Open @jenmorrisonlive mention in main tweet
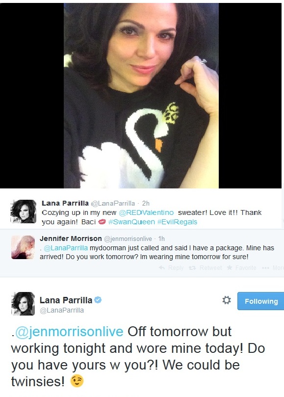 (x=69, y=332)
